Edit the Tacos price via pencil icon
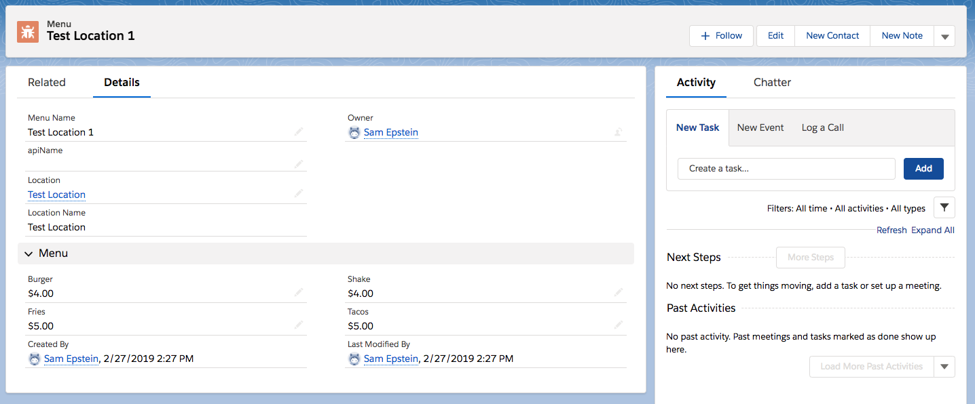Screen dimensions: 975x404 coord(619,325)
